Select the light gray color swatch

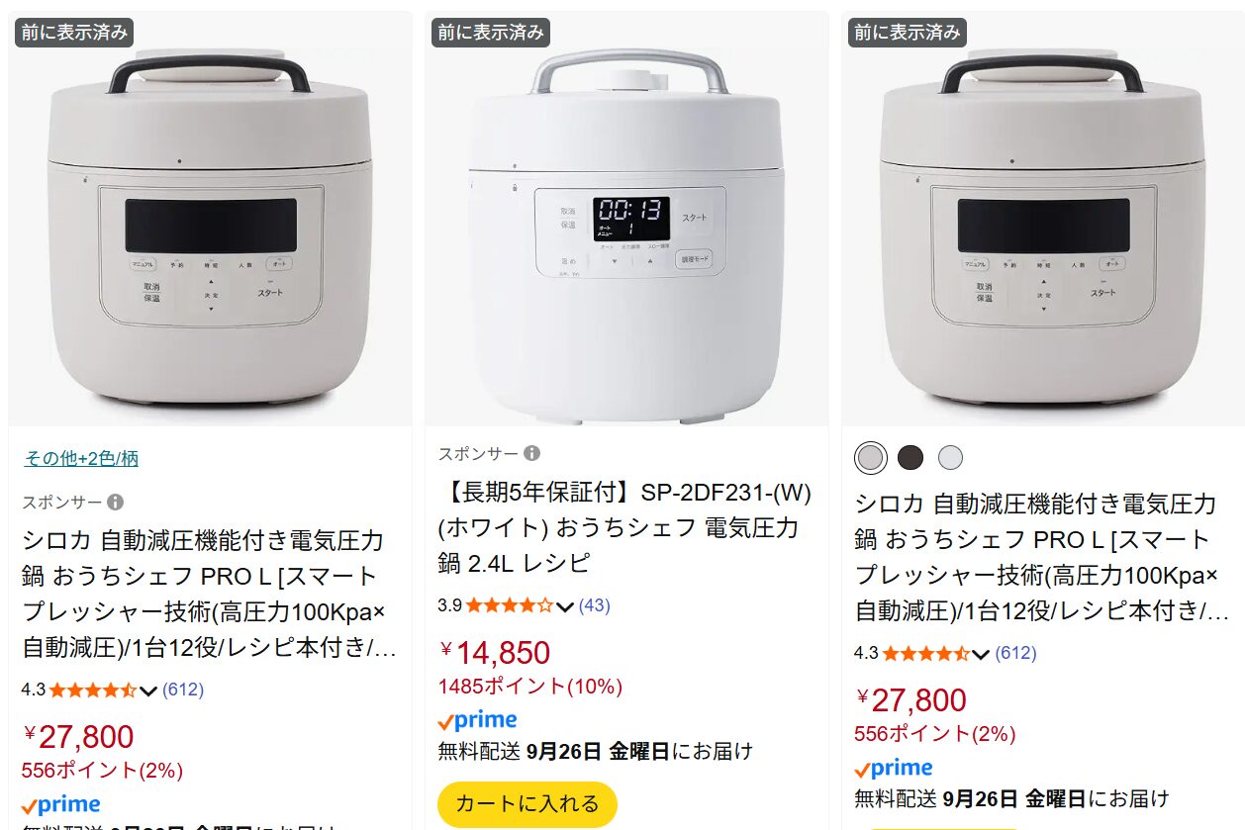(950, 457)
